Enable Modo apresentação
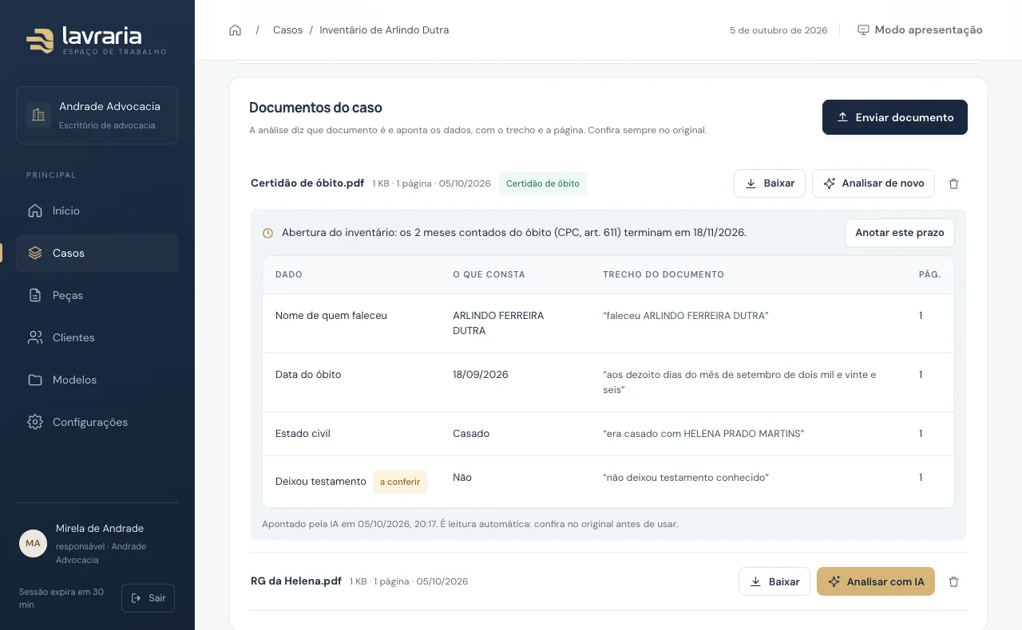Viewport: 1022px width, 630px height. pos(920,30)
